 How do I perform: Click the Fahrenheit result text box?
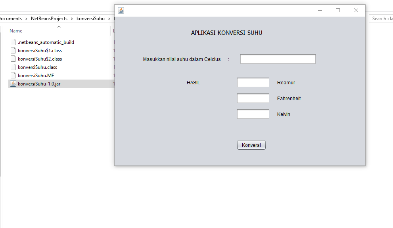click(253, 98)
